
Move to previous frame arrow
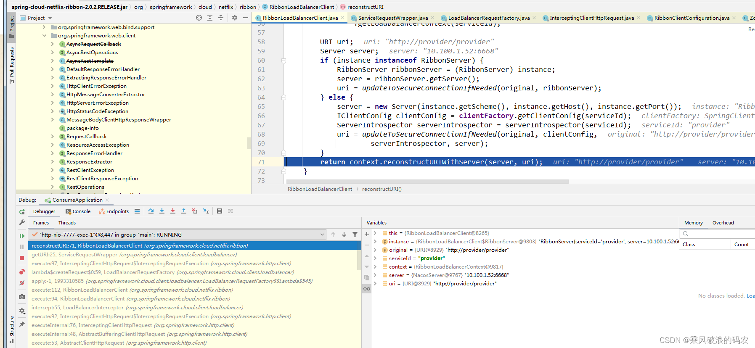pyautogui.click(x=333, y=235)
